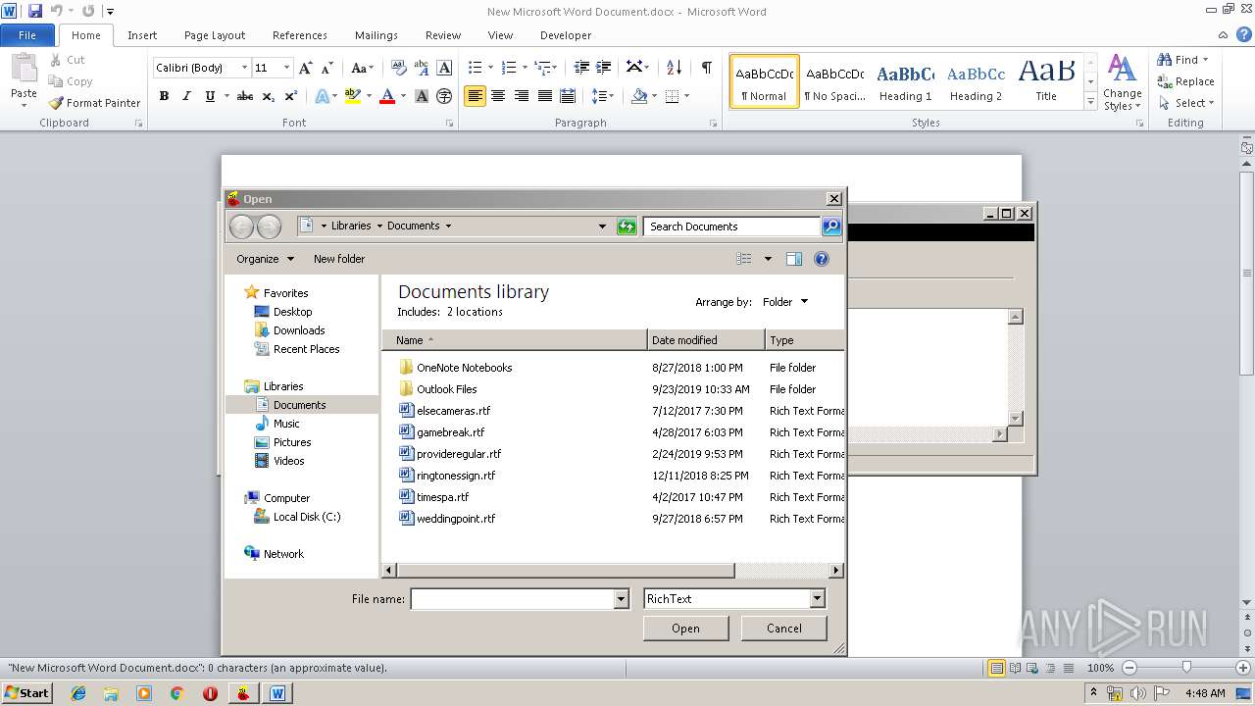Toggle Italic formatting in the ribbon
This screenshot has width=1255, height=706.
point(186,96)
